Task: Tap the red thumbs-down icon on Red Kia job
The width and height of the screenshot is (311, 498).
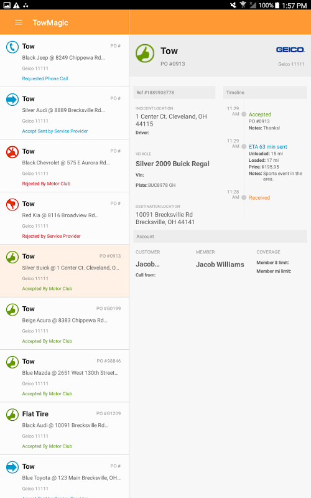Action: [x=12, y=204]
